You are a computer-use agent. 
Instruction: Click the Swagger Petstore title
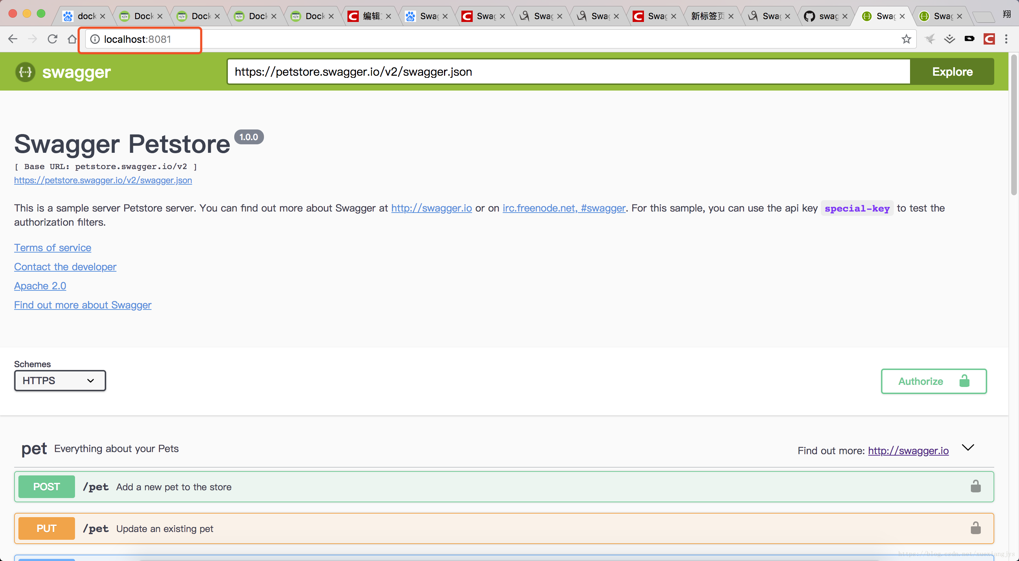[122, 144]
